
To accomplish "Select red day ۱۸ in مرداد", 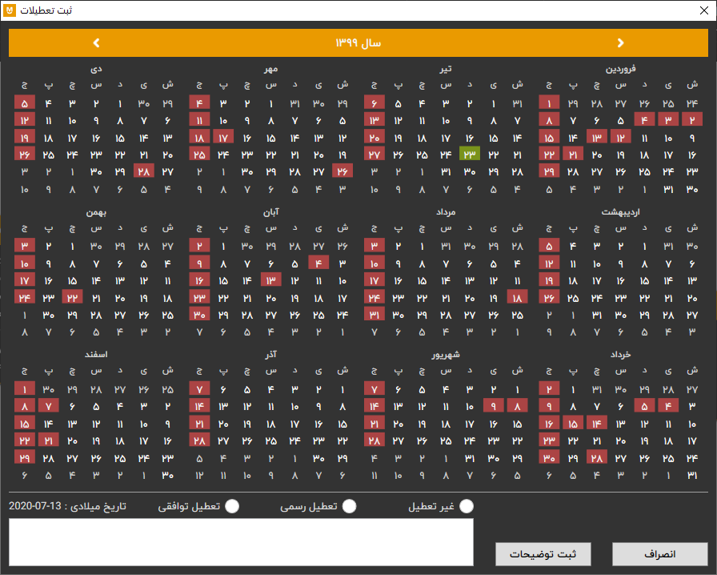I will coord(517,298).
